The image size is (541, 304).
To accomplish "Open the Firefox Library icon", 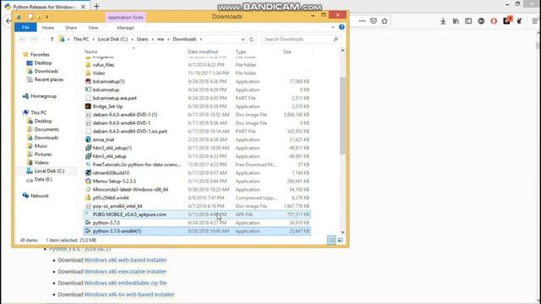I will [x=456, y=21].
